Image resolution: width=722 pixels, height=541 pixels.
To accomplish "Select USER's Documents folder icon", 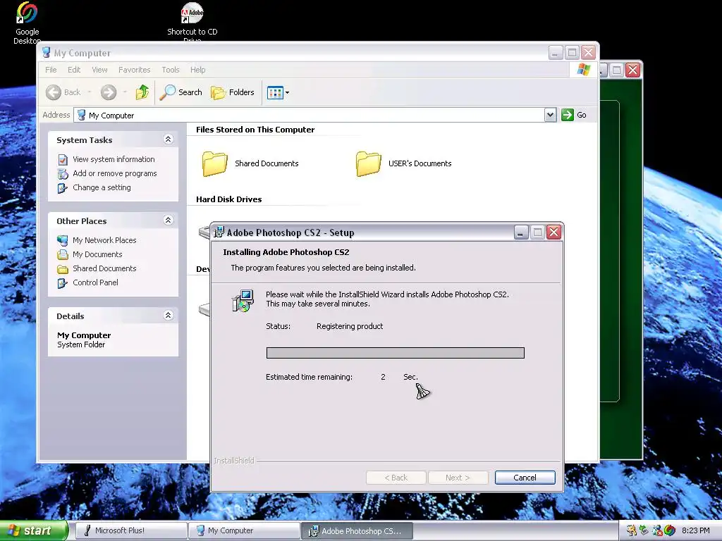I will (368, 163).
